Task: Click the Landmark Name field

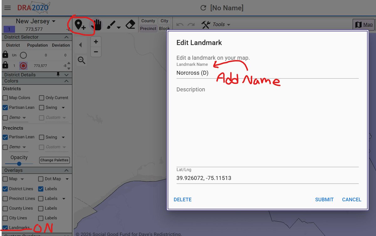Action: point(268,73)
